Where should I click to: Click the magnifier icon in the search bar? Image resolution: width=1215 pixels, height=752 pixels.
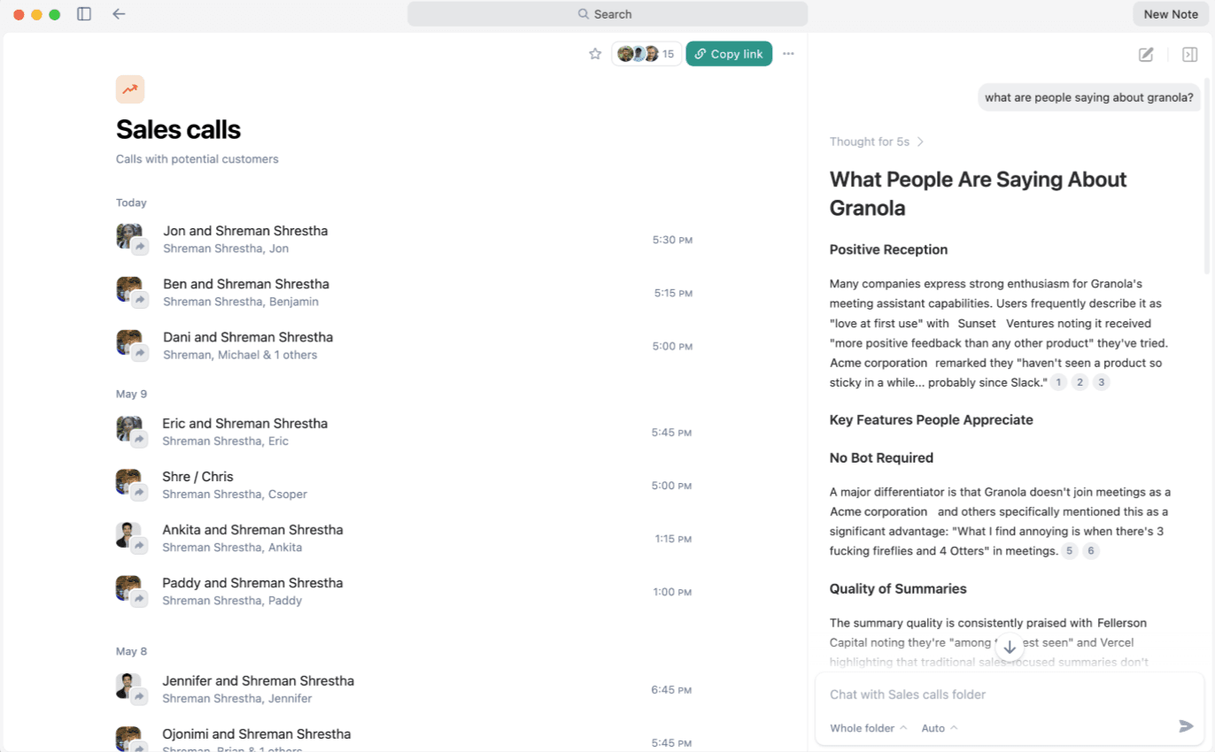[582, 13]
